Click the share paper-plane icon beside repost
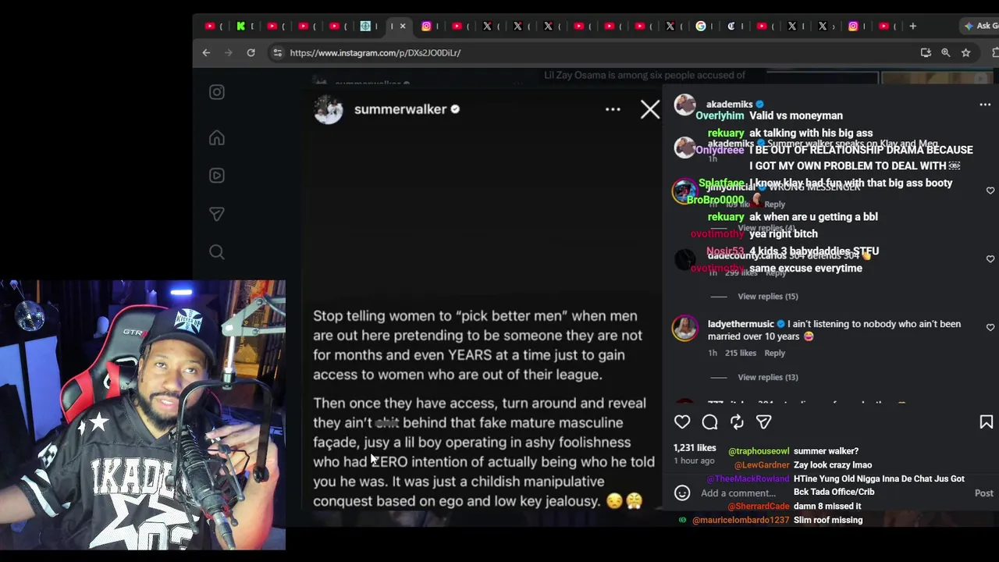 click(764, 421)
